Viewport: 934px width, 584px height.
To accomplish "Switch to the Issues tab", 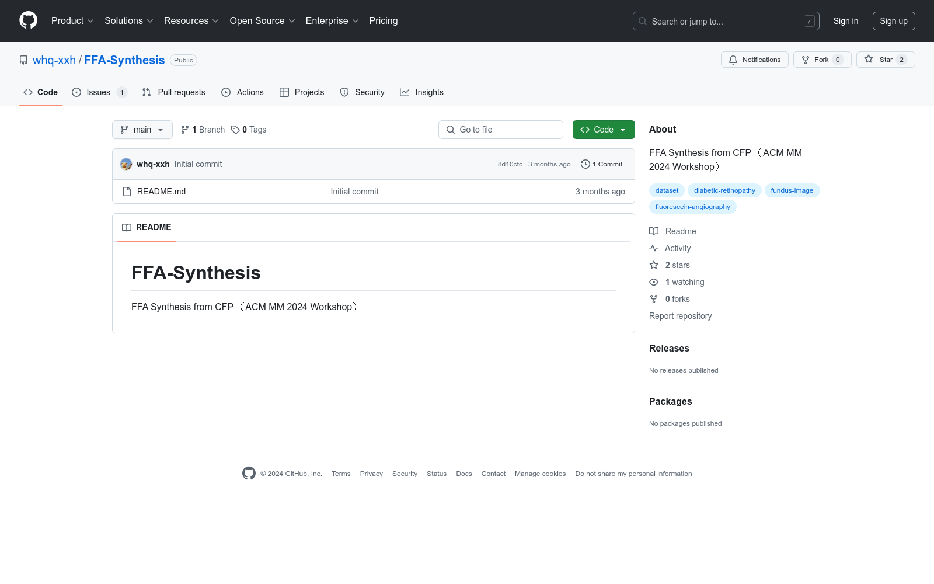I will click(99, 92).
